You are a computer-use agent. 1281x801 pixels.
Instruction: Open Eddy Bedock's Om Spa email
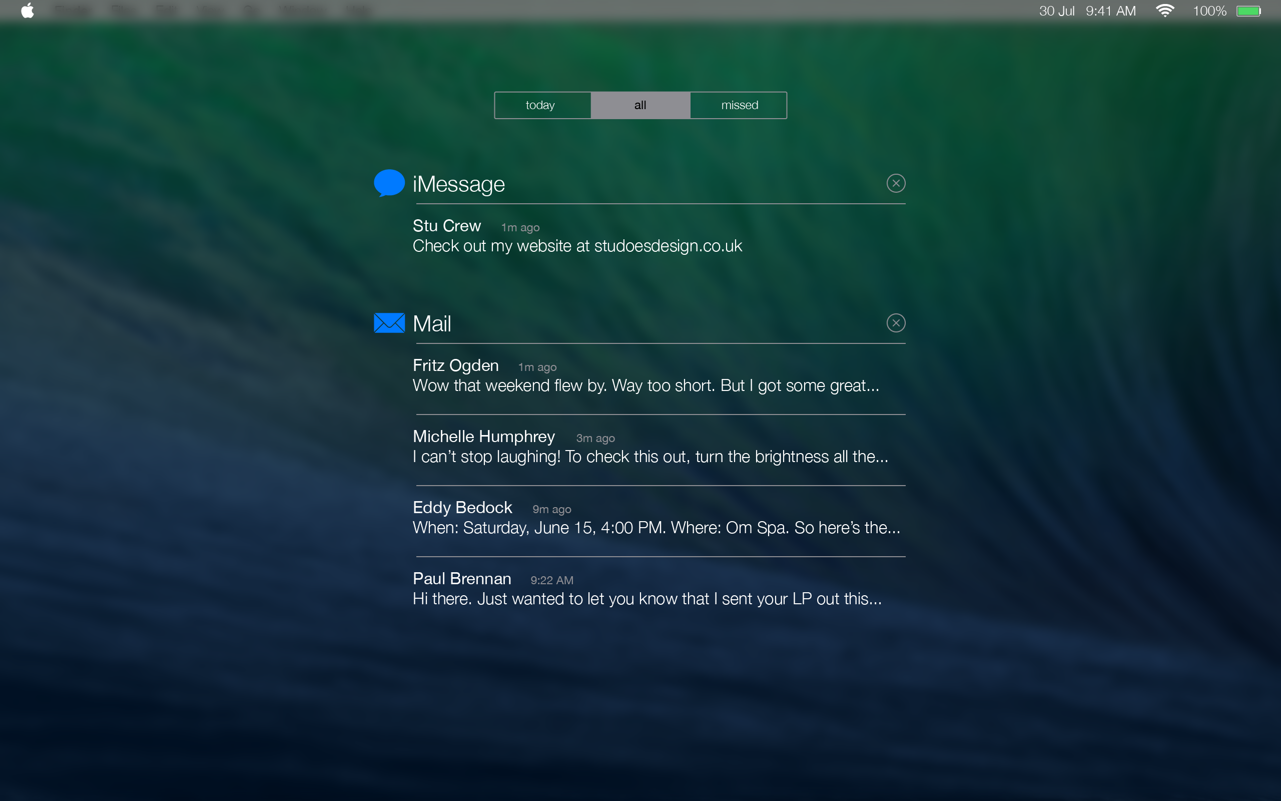point(656,518)
